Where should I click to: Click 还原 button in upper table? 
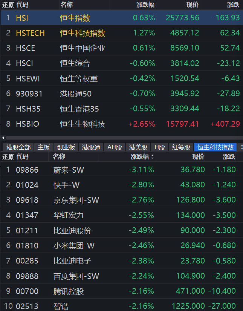8,5
